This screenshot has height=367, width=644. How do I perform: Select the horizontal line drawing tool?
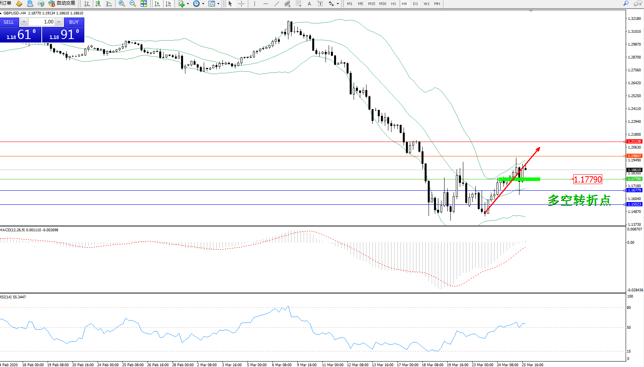[x=266, y=4]
